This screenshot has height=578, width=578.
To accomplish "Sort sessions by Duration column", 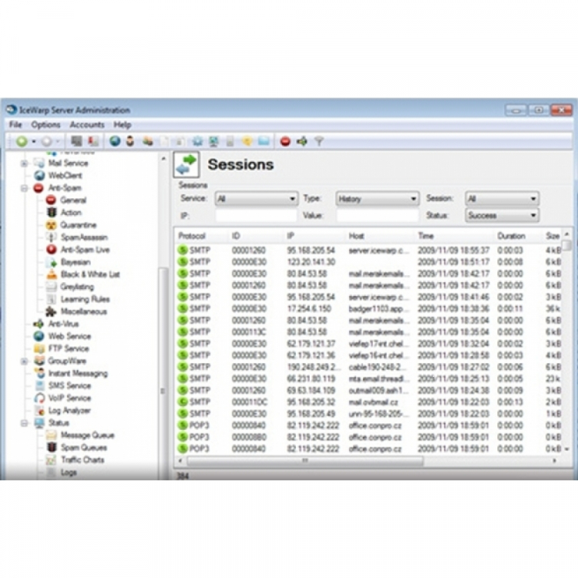I will (519, 236).
